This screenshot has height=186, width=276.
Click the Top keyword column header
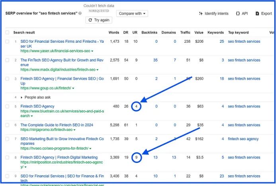coord(238,32)
